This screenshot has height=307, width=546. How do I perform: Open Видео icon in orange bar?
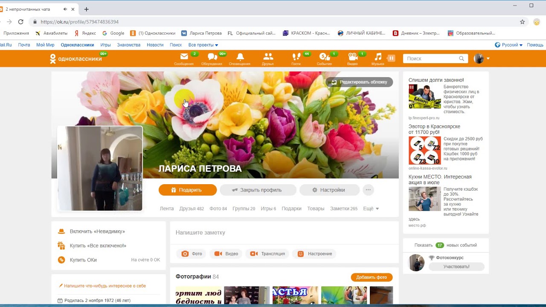pyautogui.click(x=352, y=59)
